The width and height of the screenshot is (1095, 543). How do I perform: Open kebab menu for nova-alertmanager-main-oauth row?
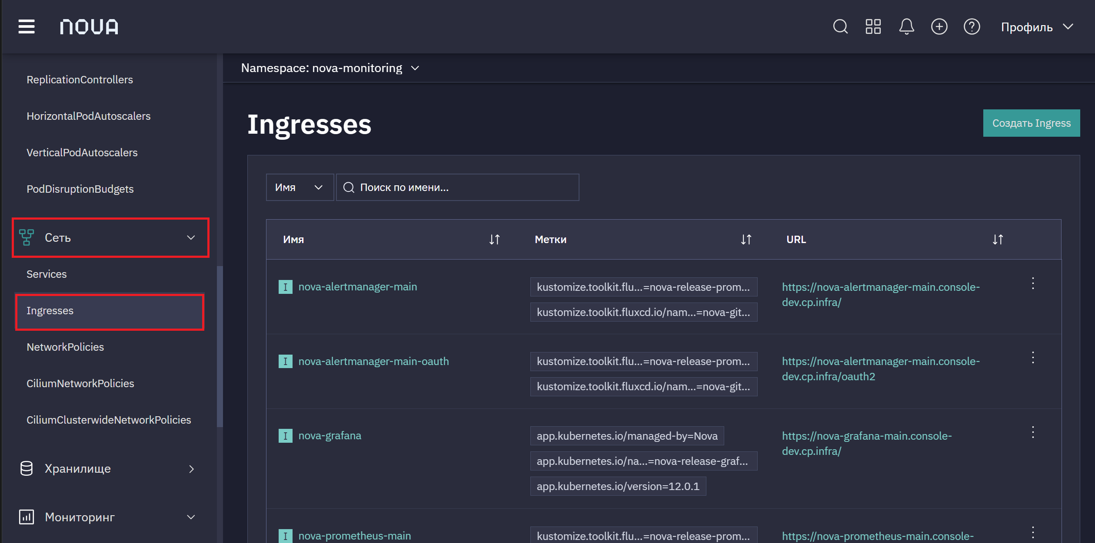(x=1033, y=358)
